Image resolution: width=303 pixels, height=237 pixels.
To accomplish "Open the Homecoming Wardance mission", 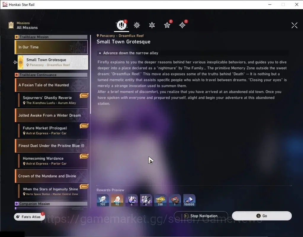I will [53, 161].
